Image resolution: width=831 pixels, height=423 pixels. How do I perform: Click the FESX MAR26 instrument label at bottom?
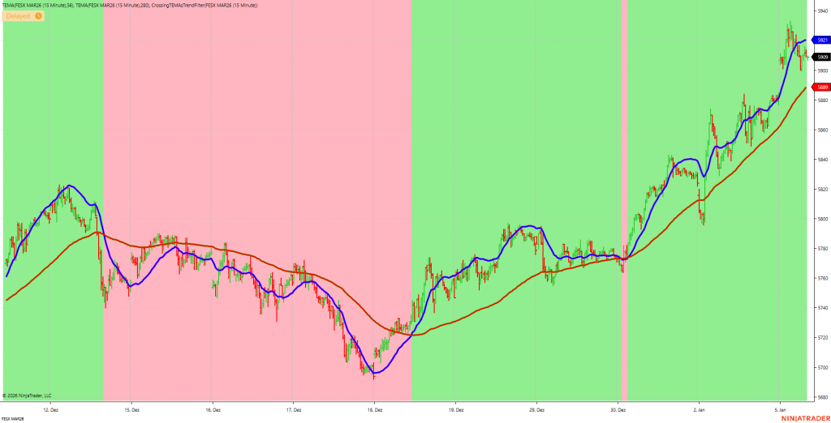click(12, 419)
